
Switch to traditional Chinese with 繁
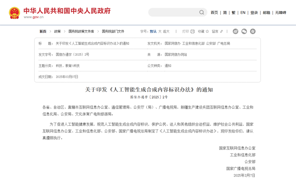[234, 13]
